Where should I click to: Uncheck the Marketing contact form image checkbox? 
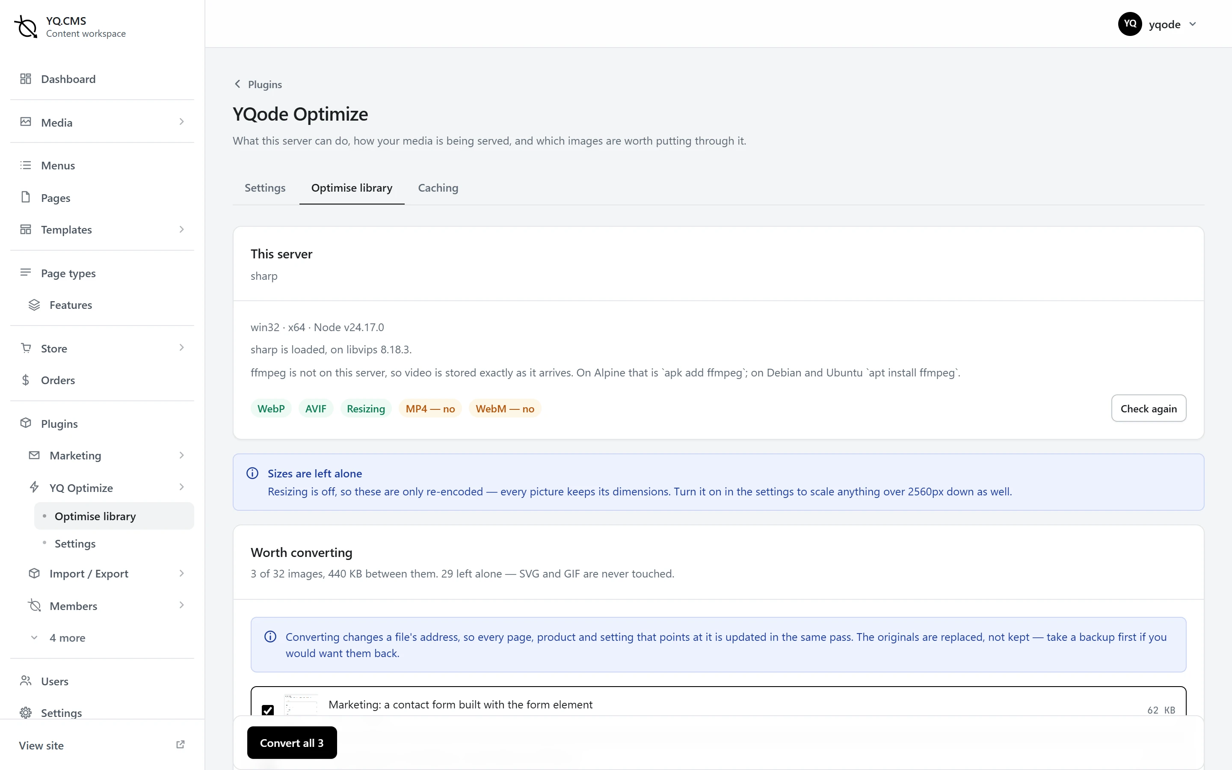(x=268, y=710)
